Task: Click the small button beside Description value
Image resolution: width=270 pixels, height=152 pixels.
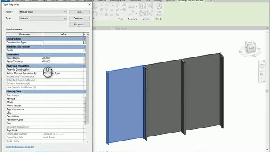Action: pos(84,116)
